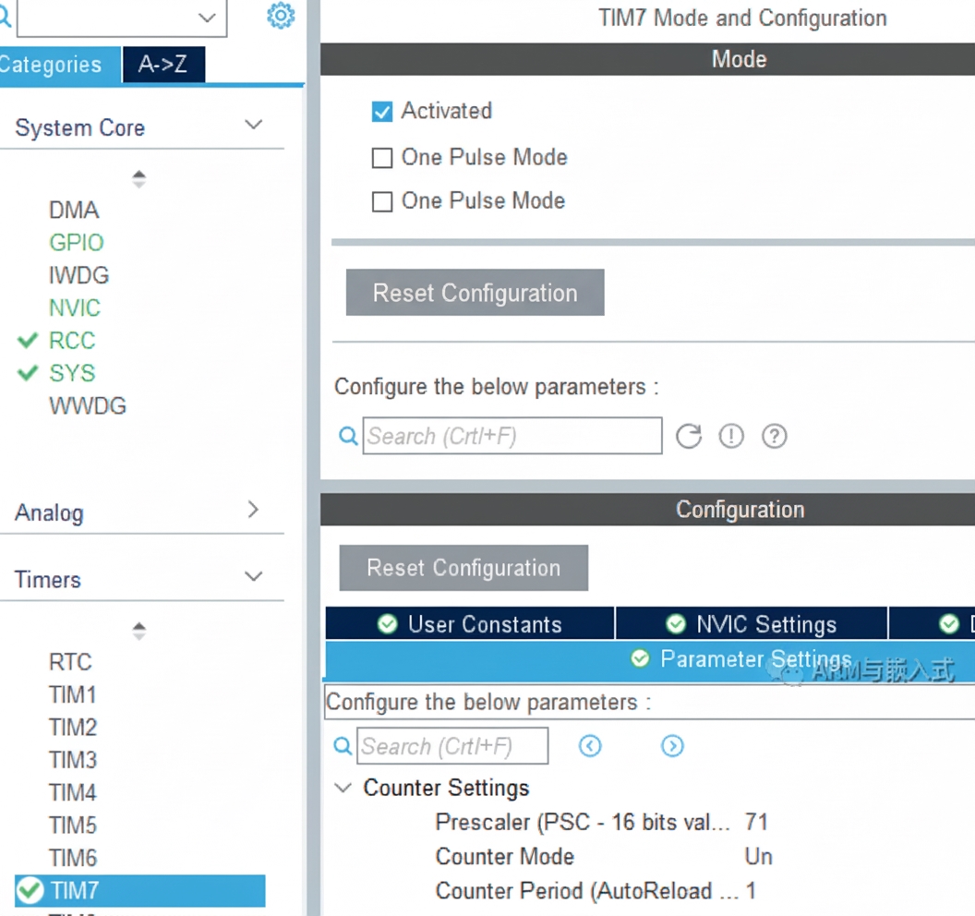
Task: Click Reset Configuration in Mode section
Action: click(475, 293)
